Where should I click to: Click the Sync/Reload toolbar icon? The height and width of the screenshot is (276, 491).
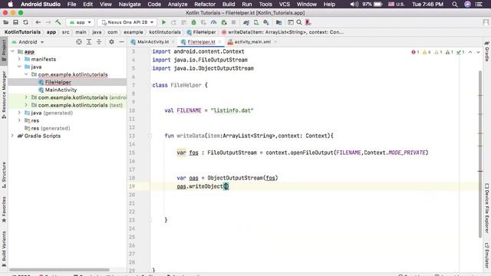(x=25, y=22)
